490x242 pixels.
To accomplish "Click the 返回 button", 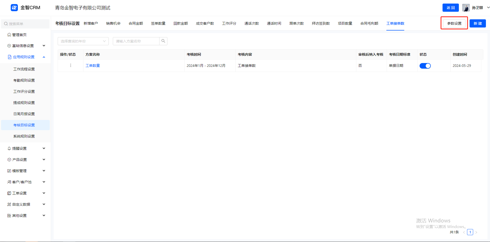I will point(451,8).
